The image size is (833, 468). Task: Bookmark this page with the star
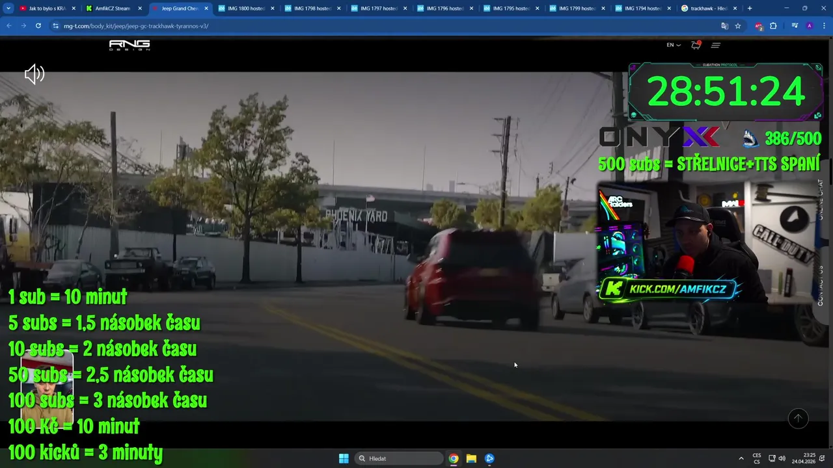click(738, 26)
